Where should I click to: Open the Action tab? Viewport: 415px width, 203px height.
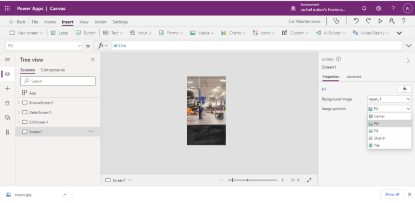(x=100, y=22)
